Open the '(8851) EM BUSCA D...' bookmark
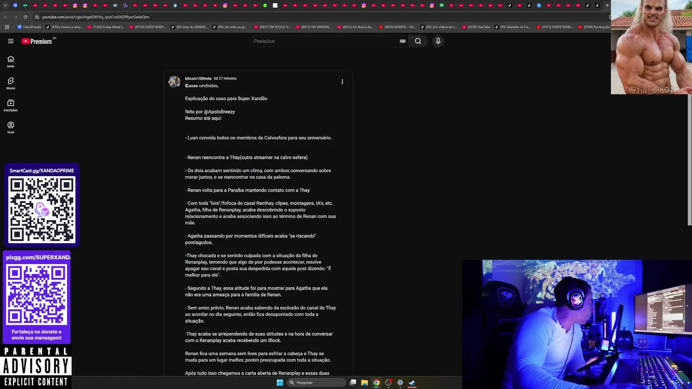 pyautogui.click(x=271, y=27)
